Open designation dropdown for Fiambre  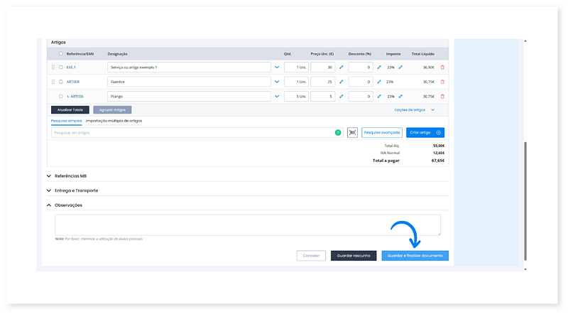[277, 82]
